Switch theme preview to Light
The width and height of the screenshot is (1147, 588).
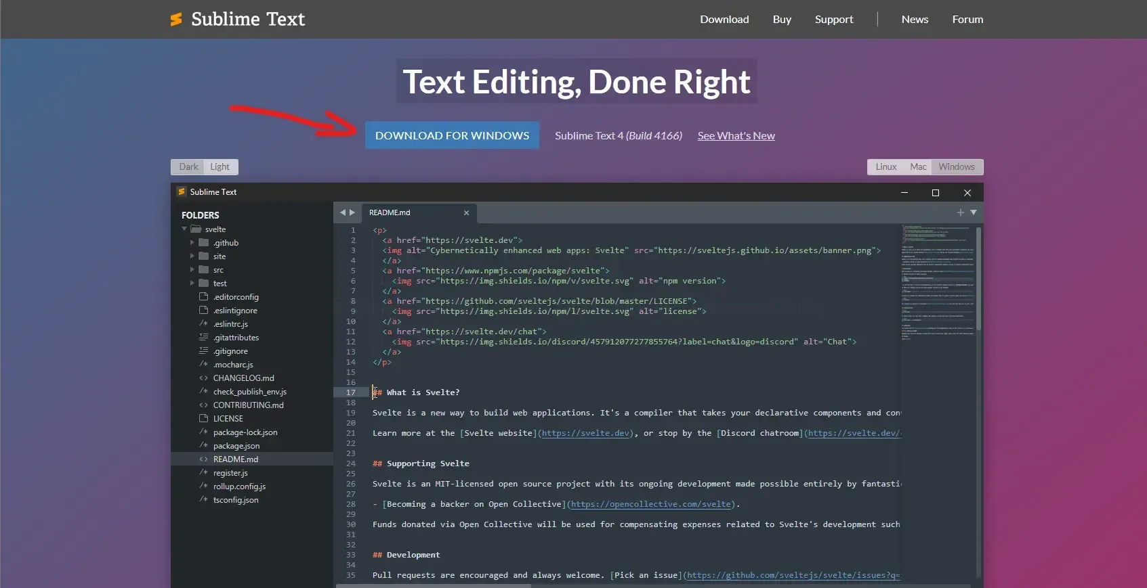click(220, 167)
